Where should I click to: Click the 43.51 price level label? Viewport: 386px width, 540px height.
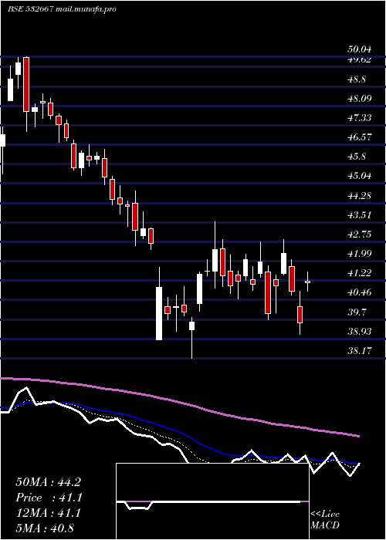359,215
